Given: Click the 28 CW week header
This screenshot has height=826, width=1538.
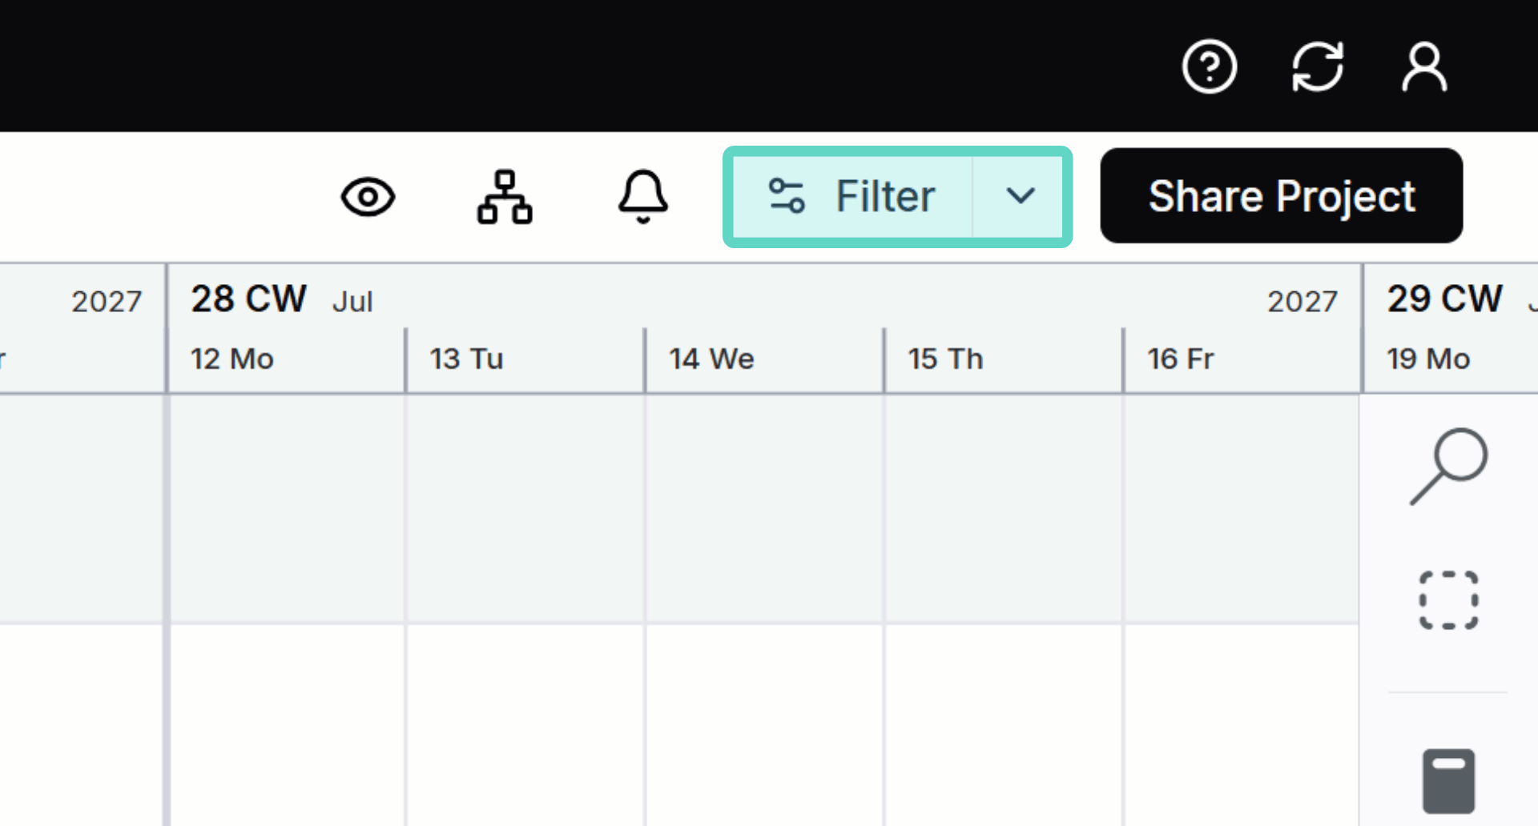Looking at the screenshot, I should (x=248, y=299).
